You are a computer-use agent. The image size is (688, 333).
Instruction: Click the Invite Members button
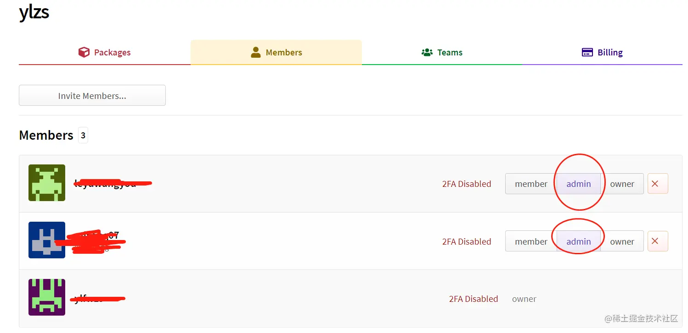tap(92, 96)
